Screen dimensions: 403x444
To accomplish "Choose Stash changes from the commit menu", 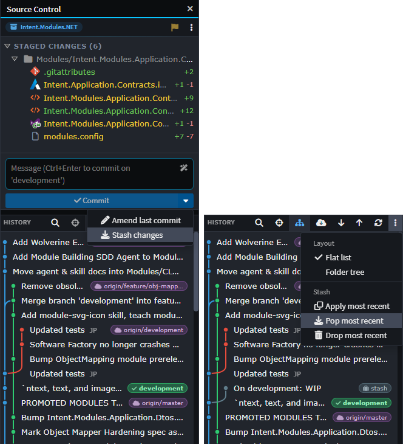I will (140, 235).
